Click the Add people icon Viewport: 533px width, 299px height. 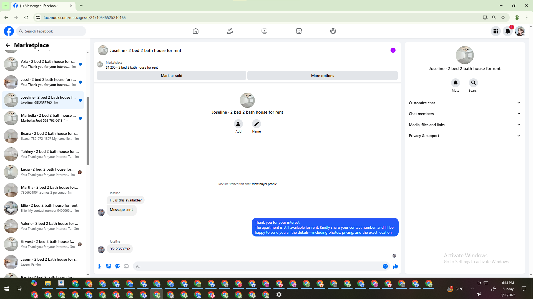238,124
